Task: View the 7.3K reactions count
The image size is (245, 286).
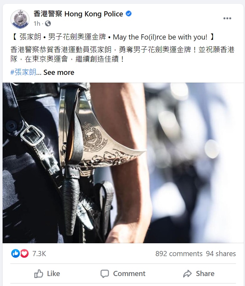Action: 39,254
